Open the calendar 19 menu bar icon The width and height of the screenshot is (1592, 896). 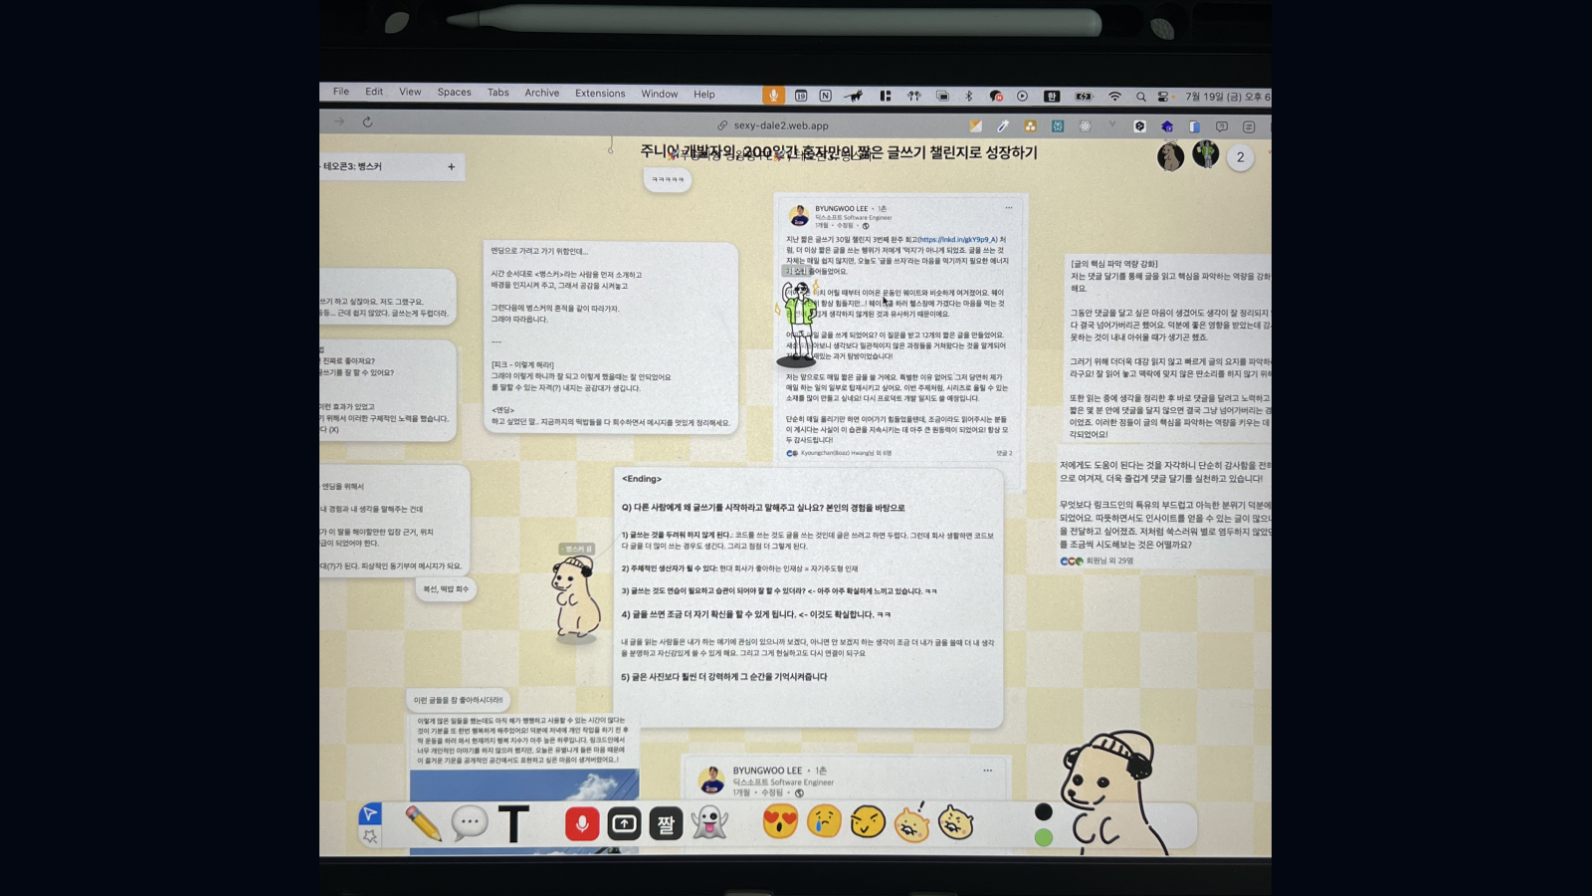point(801,96)
